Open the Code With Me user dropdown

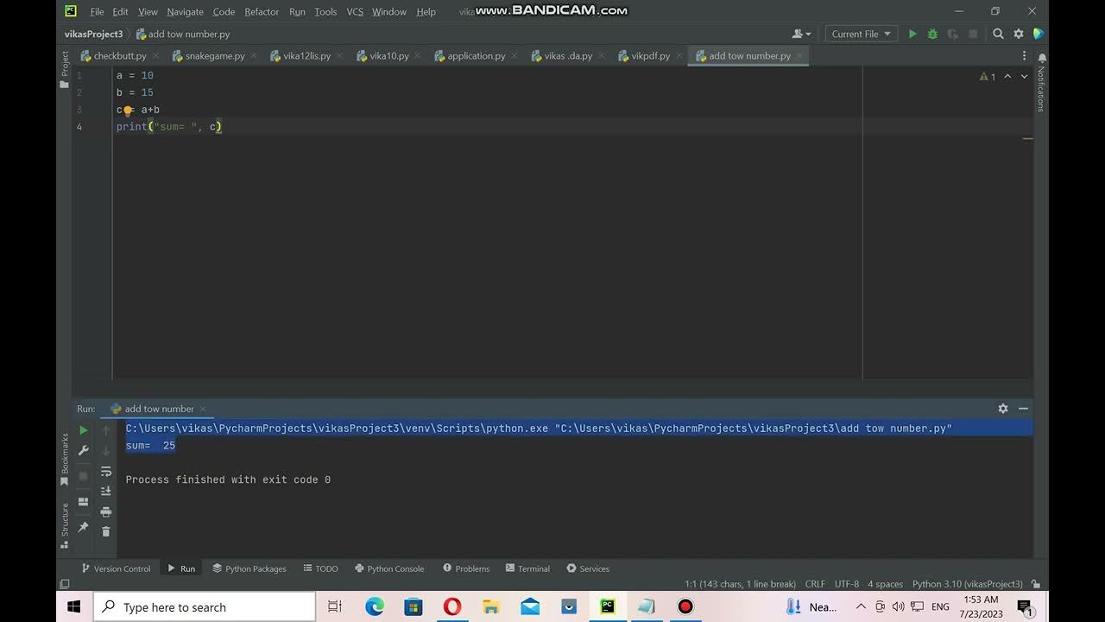point(802,34)
